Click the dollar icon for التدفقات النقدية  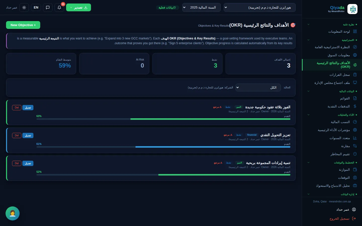pos(355,106)
